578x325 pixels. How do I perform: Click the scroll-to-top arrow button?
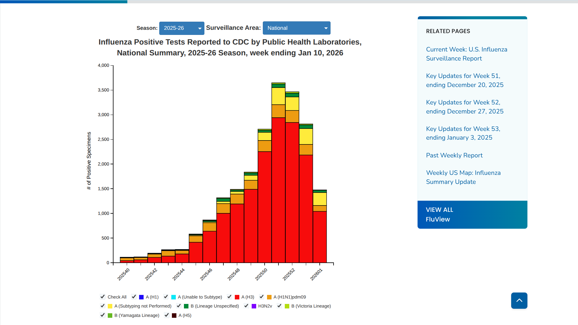coord(519,300)
